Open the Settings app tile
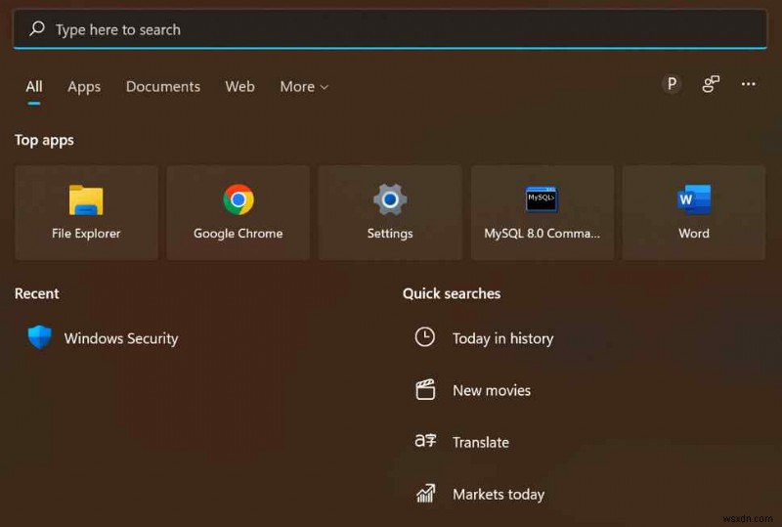 coord(390,213)
